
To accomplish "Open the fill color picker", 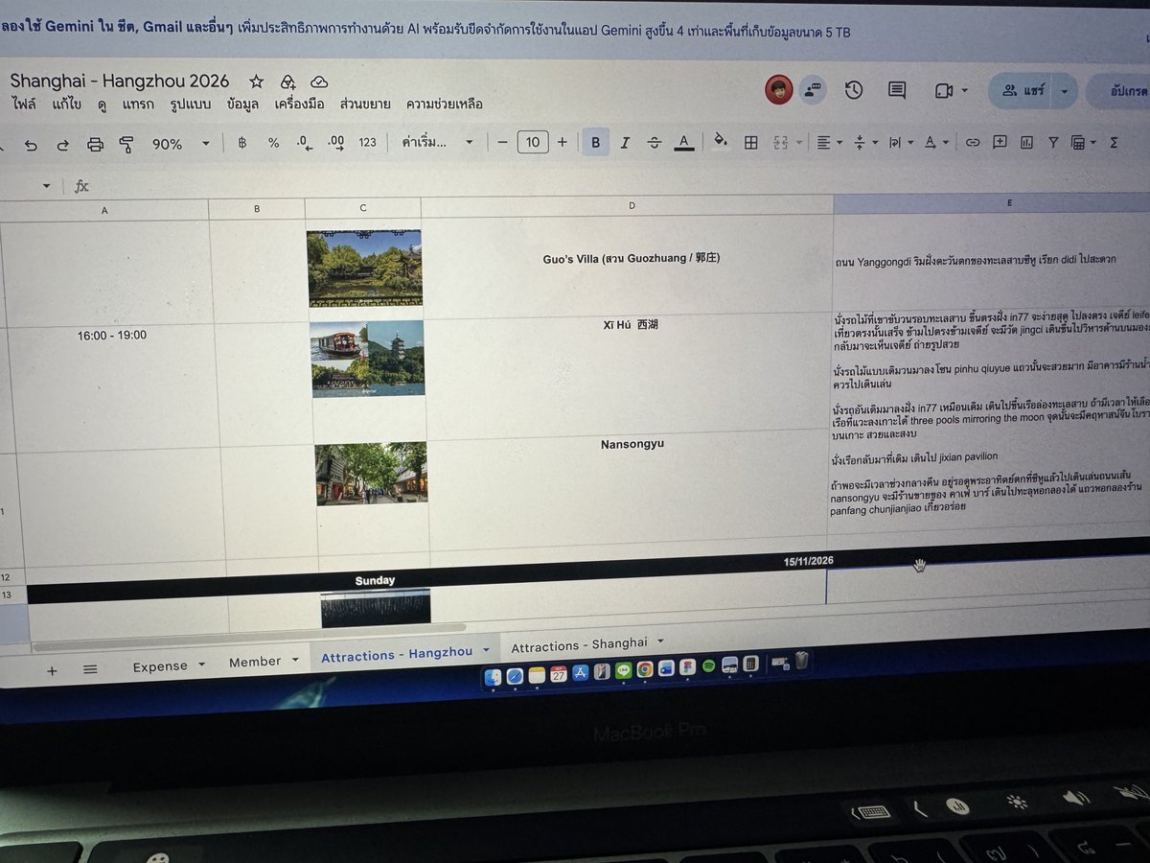I will [x=721, y=143].
